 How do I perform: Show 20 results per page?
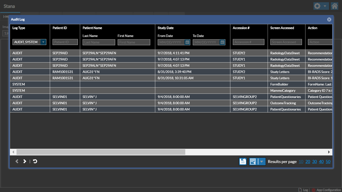pos(308,161)
